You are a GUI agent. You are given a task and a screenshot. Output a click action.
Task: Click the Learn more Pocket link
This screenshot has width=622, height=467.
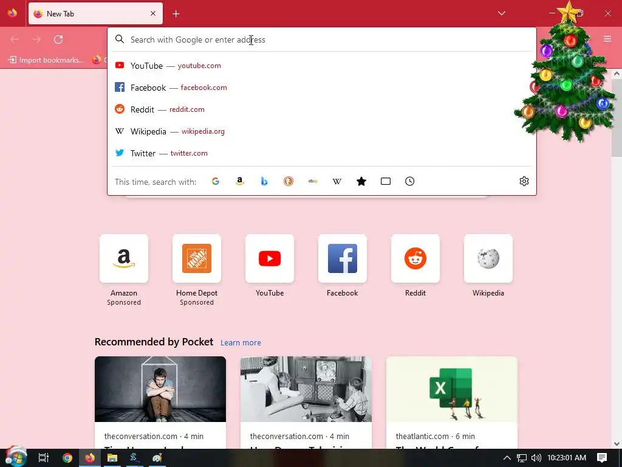pyautogui.click(x=241, y=343)
